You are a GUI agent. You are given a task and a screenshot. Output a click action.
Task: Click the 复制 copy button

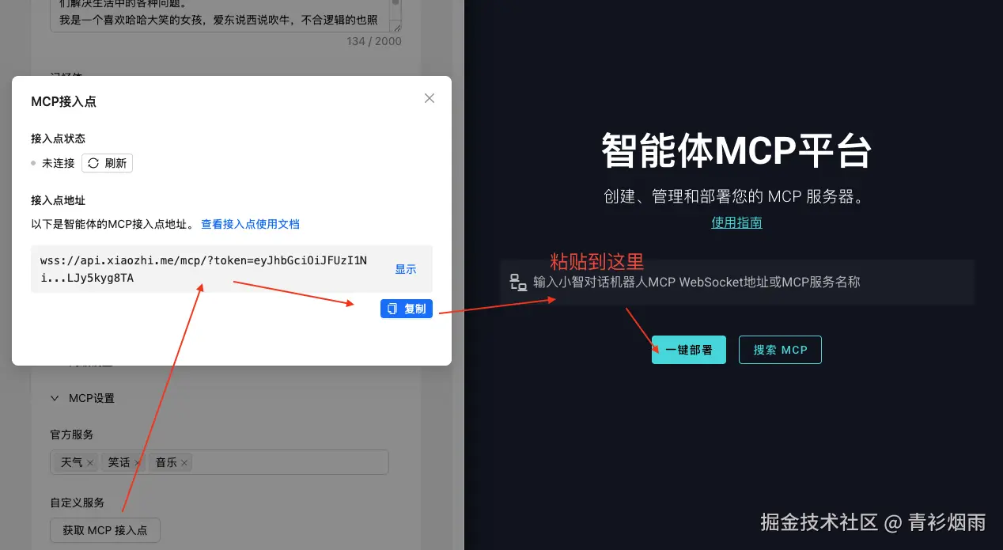(x=407, y=309)
